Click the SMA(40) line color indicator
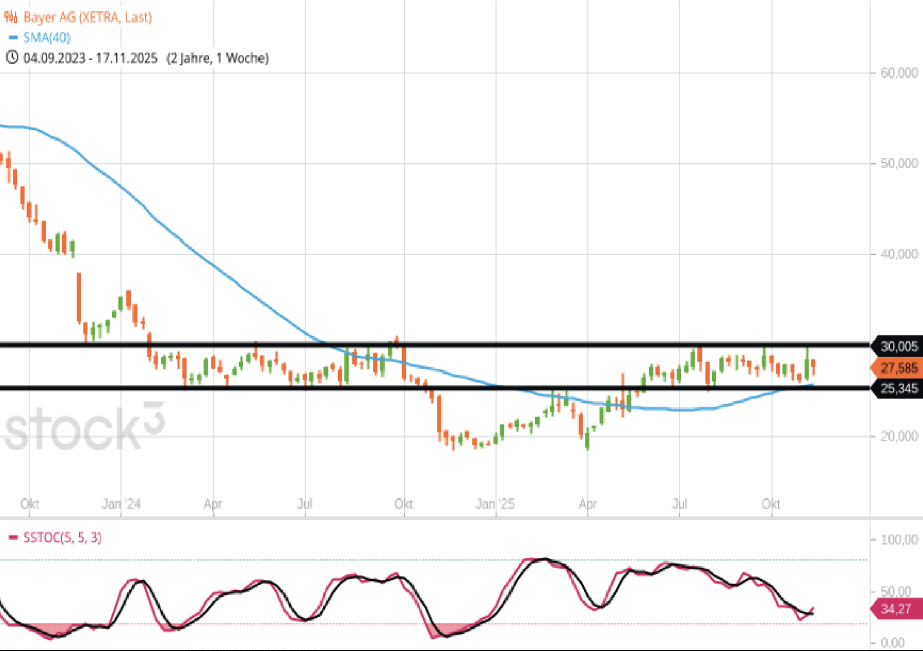Image resolution: width=923 pixels, height=651 pixels. click(x=13, y=38)
